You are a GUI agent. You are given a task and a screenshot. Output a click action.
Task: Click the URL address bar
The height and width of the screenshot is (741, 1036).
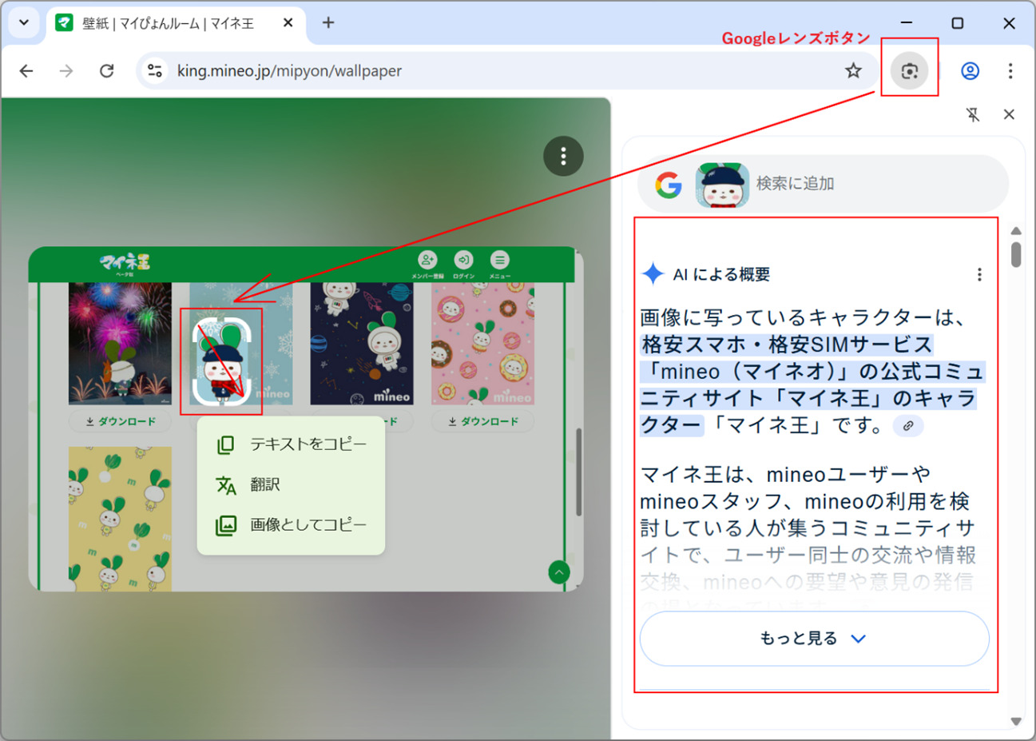point(508,71)
